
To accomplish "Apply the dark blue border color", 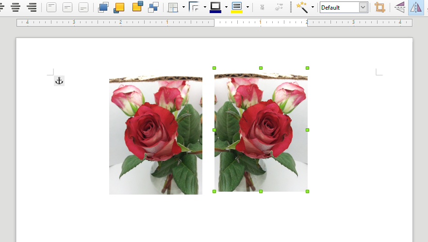I will point(215,7).
